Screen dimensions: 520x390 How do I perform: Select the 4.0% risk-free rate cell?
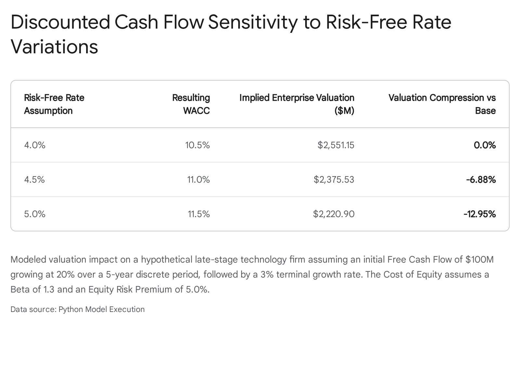tap(35, 145)
